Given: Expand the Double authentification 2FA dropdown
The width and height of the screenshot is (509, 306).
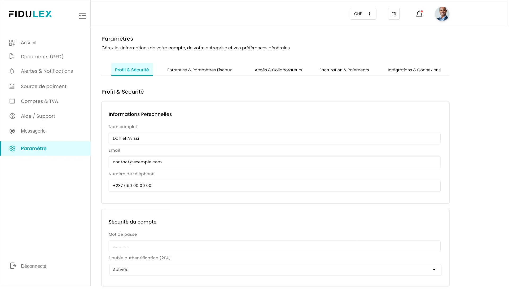Looking at the screenshot, I should (x=275, y=270).
